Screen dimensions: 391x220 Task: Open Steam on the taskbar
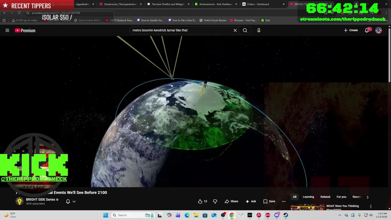point(286,215)
